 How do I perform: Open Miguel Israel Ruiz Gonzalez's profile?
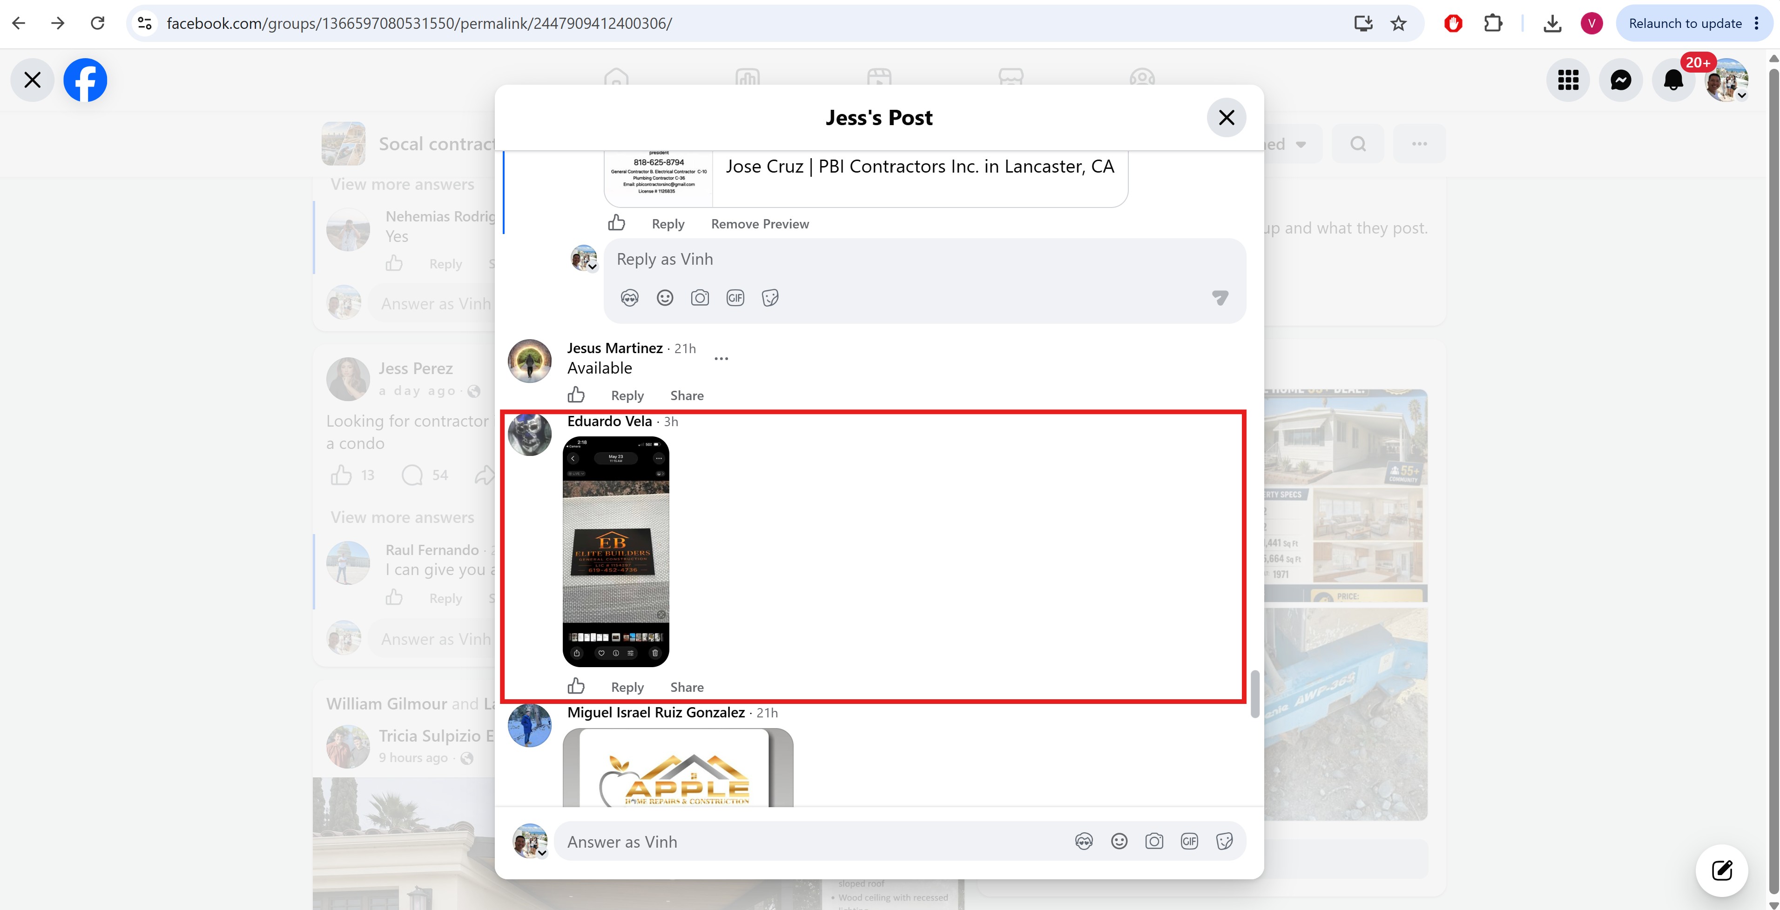(x=656, y=713)
